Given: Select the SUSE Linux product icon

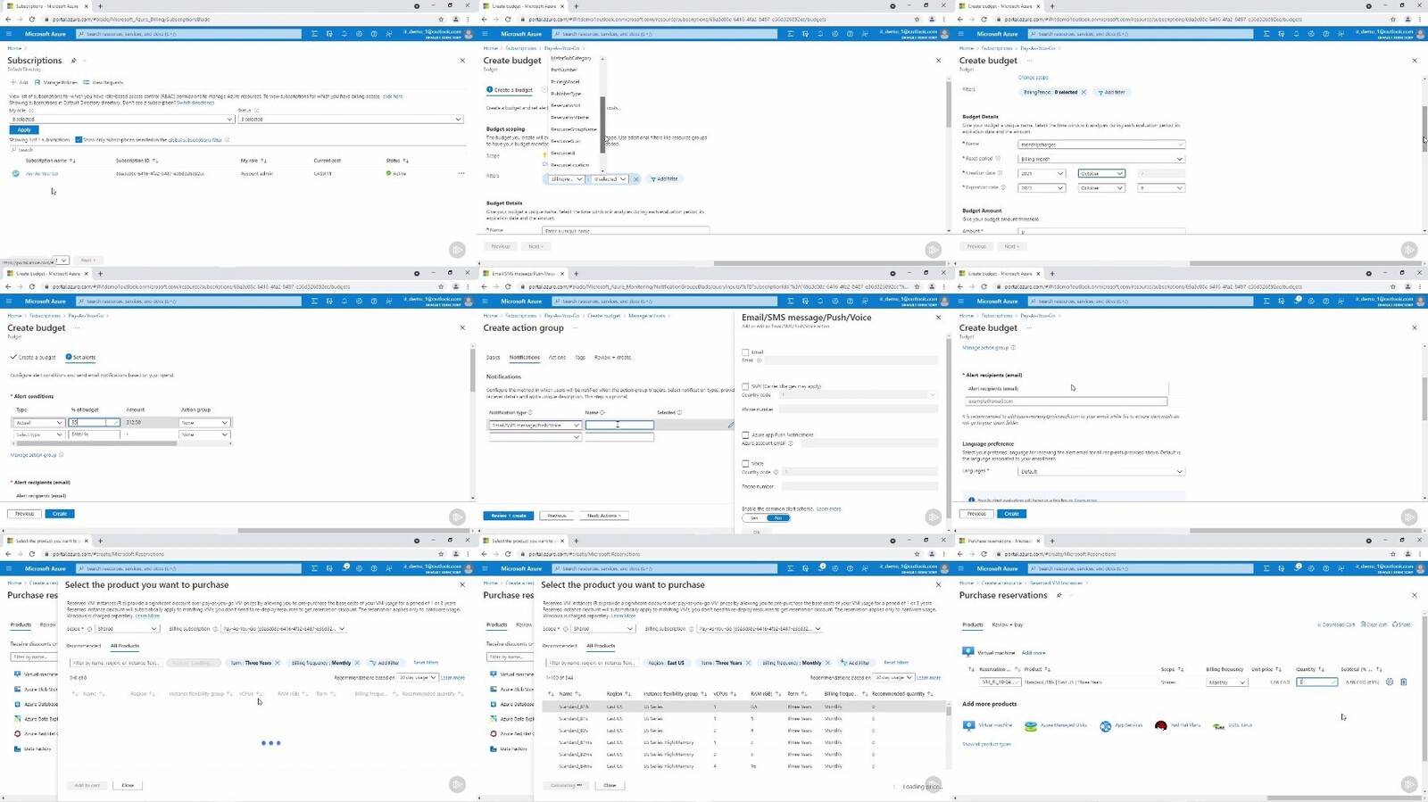Looking at the screenshot, I should (x=1219, y=725).
